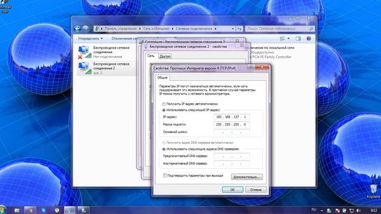Open the Упорядочить dropdown menu
Image resolution: width=381 pixels, height=214 pixels.
pyautogui.click(x=90, y=39)
